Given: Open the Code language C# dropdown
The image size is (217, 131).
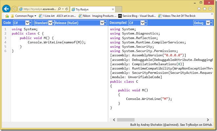Looking at the screenshot, I should pyautogui.click(x=23, y=23).
